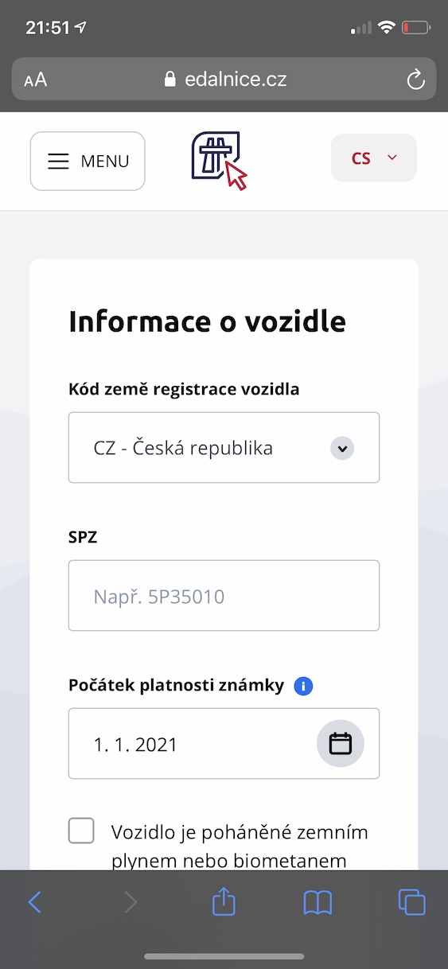Viewport: 448px width, 969px height.
Task: Show all open Safari tabs
Action: 412,902
